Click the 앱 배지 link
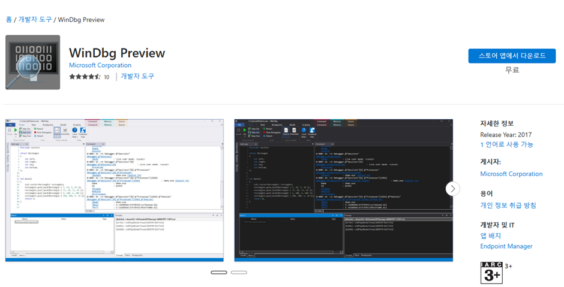The height and width of the screenshot is (287, 564). click(x=490, y=235)
